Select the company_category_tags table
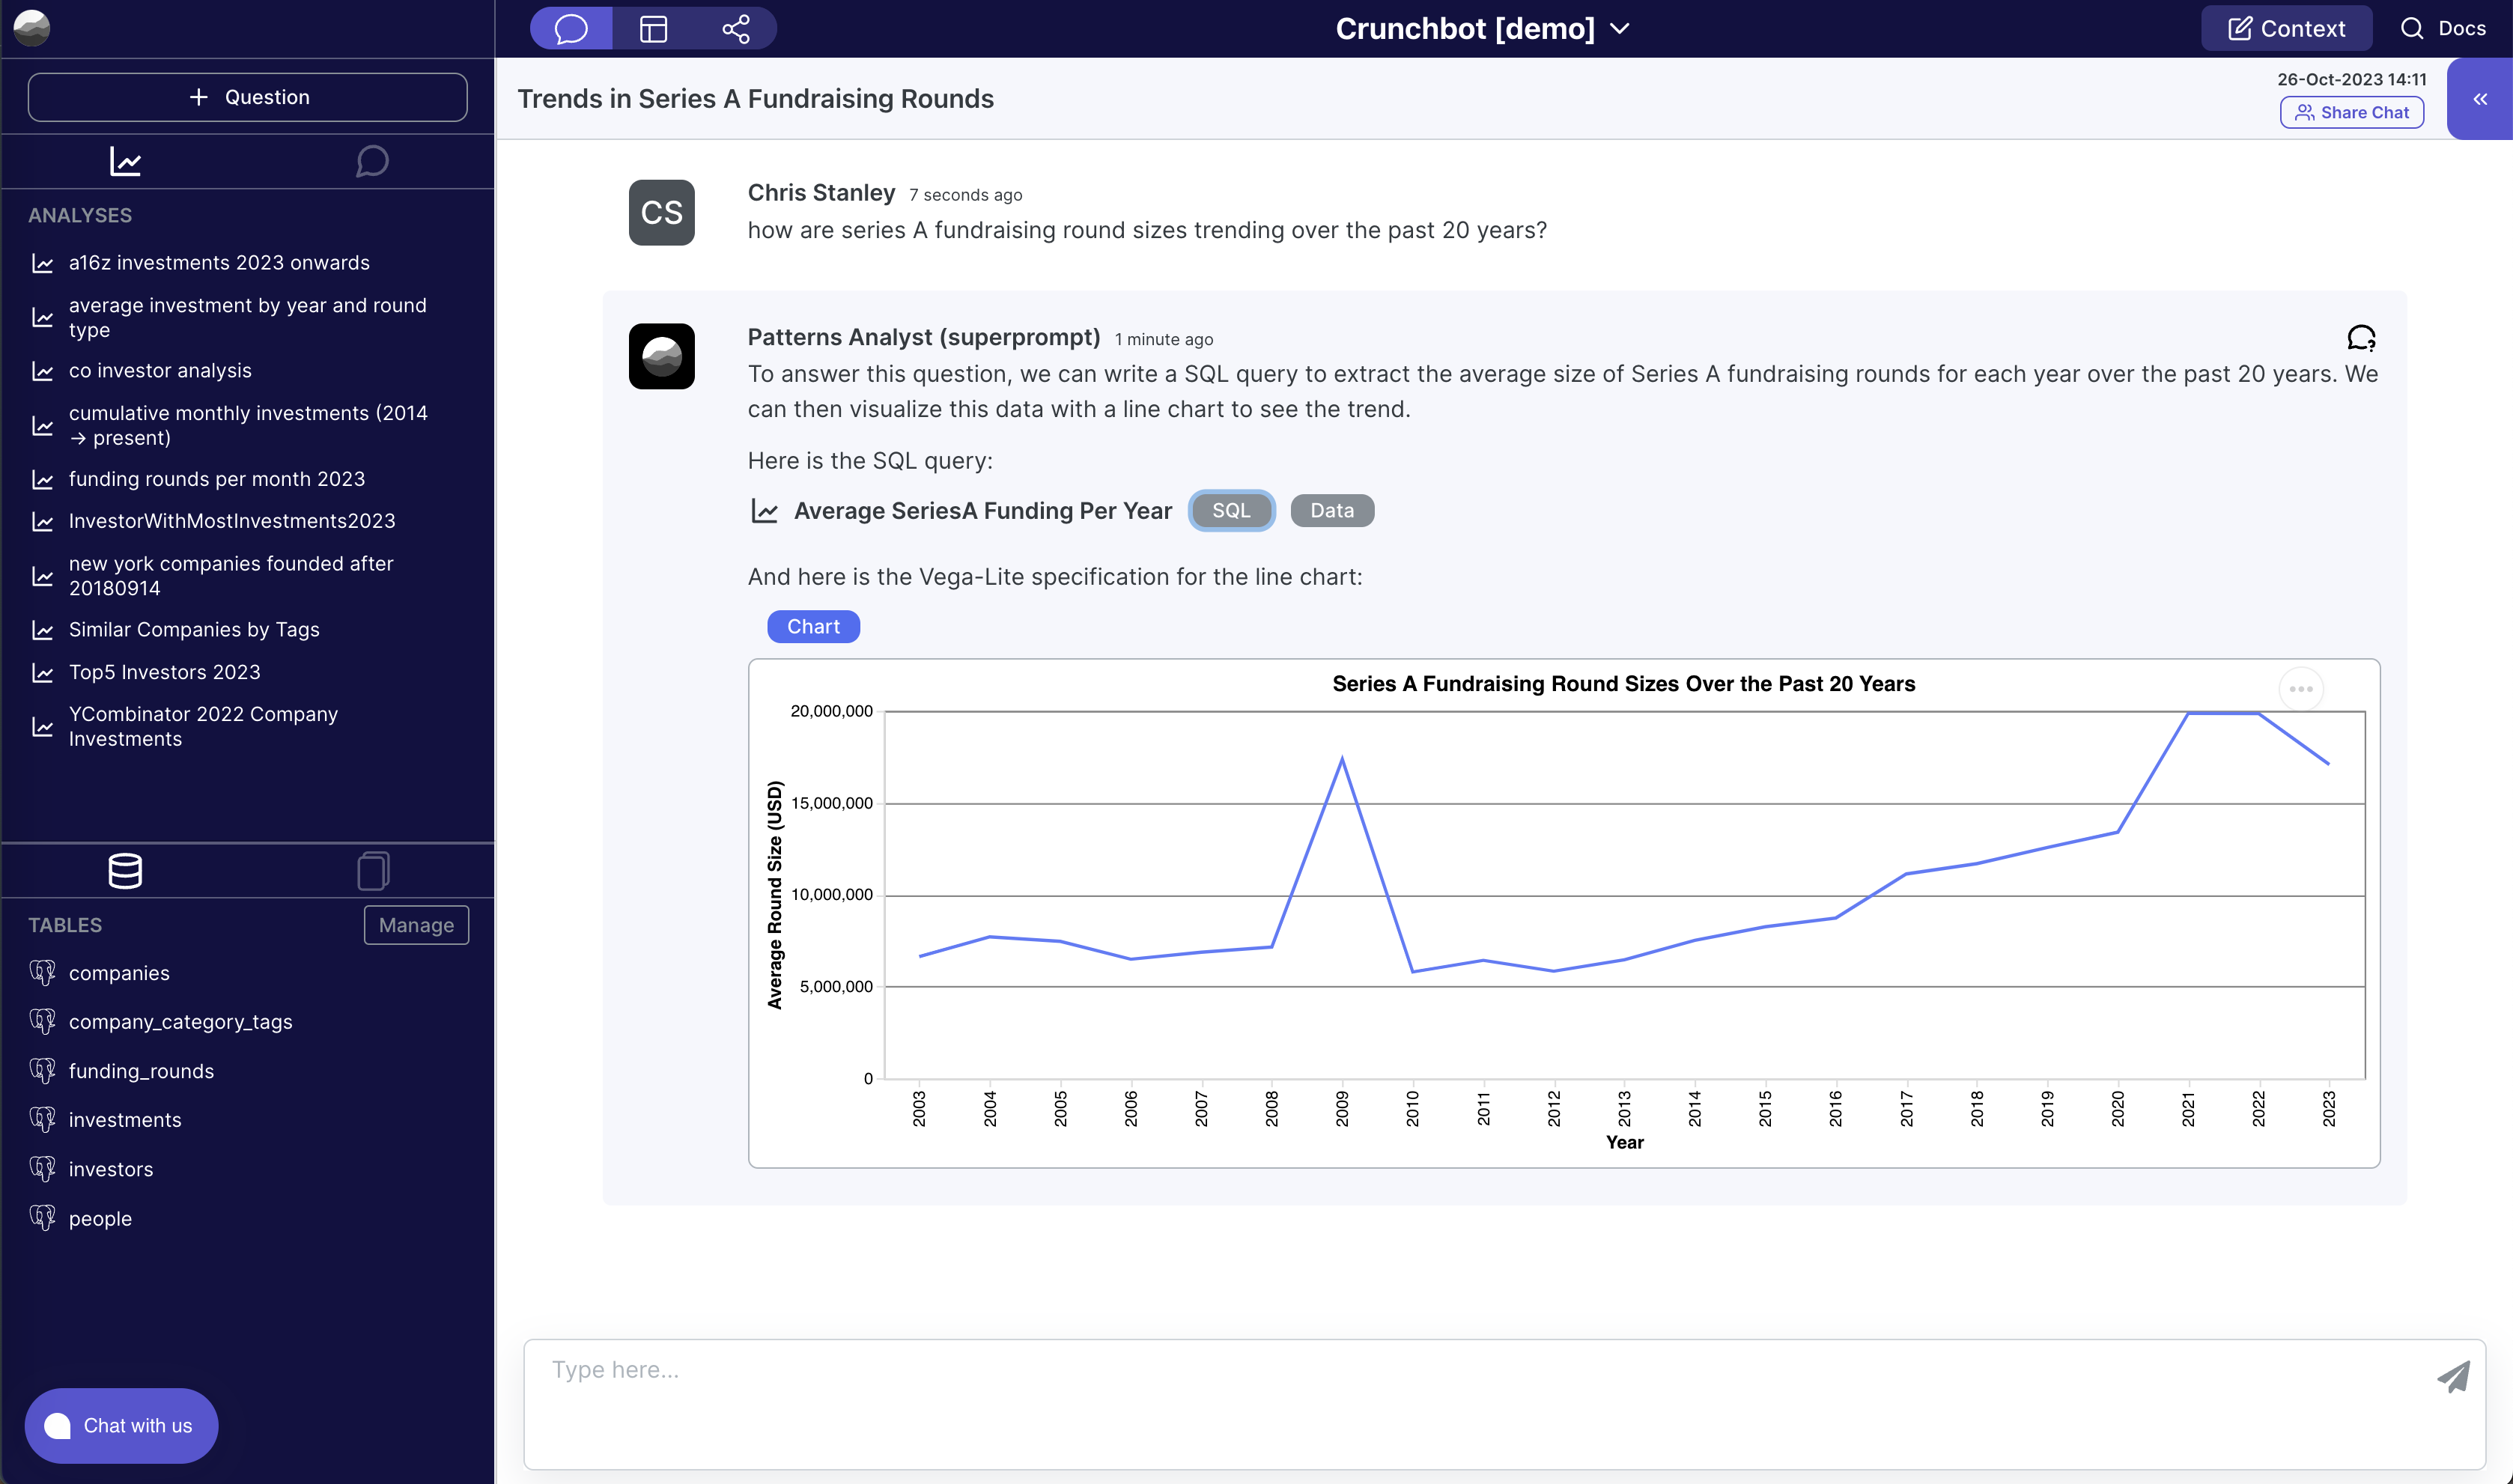Image resolution: width=2513 pixels, height=1484 pixels. click(x=181, y=1021)
